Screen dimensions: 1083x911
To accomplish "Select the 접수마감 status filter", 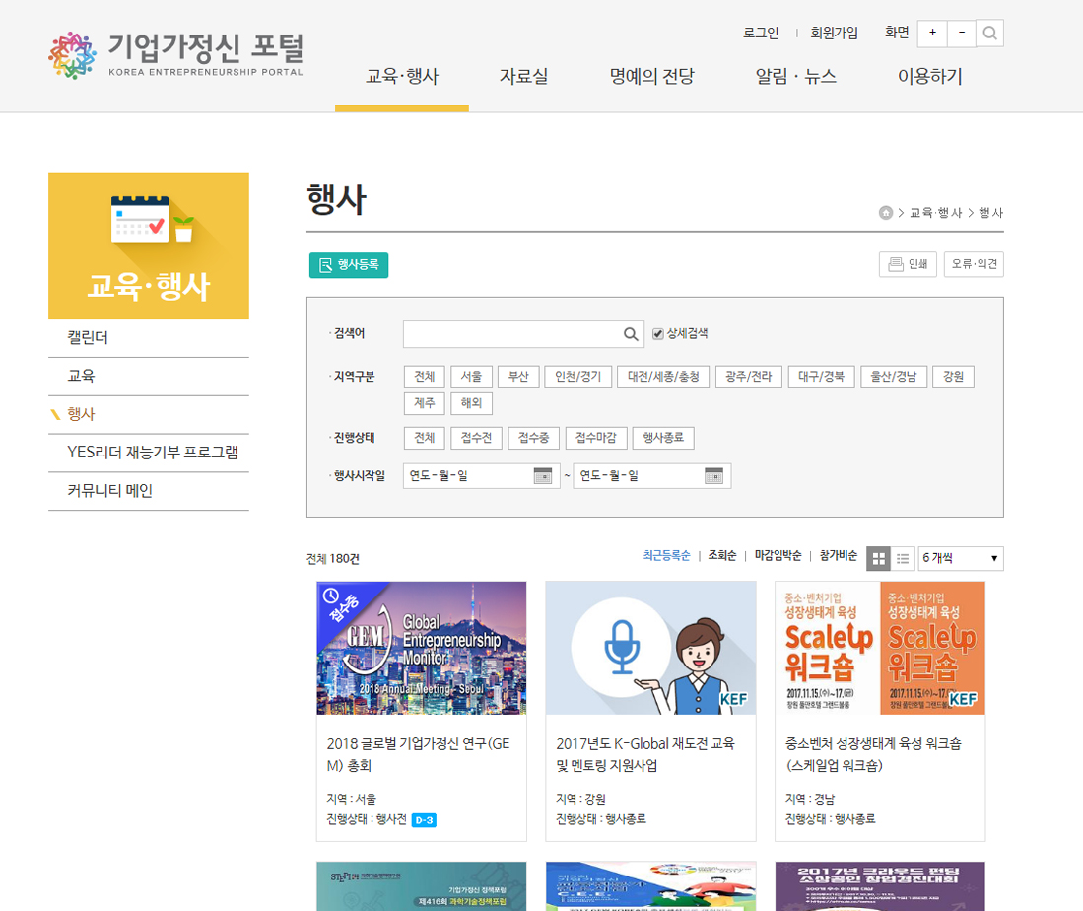I will pyautogui.click(x=596, y=438).
